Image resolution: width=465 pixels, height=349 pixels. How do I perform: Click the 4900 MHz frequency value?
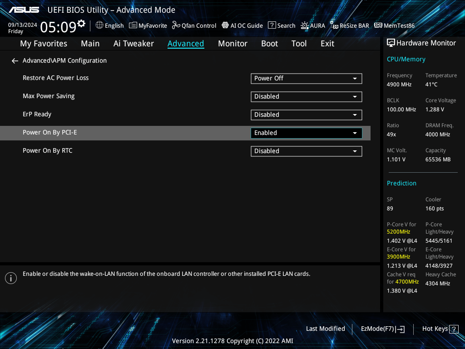click(399, 85)
